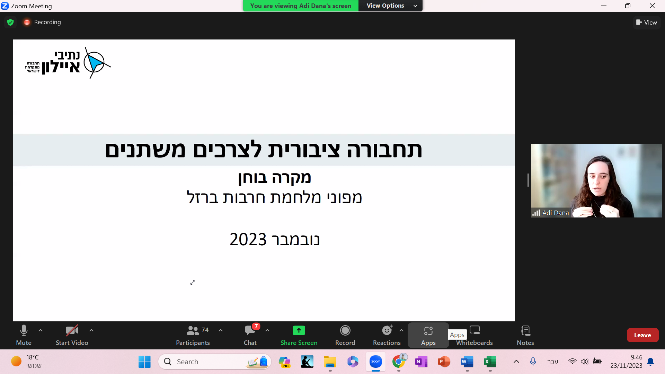This screenshot has height=374, width=665.
Task: Expand audio settings arrow next to Mute
Action: point(41,330)
